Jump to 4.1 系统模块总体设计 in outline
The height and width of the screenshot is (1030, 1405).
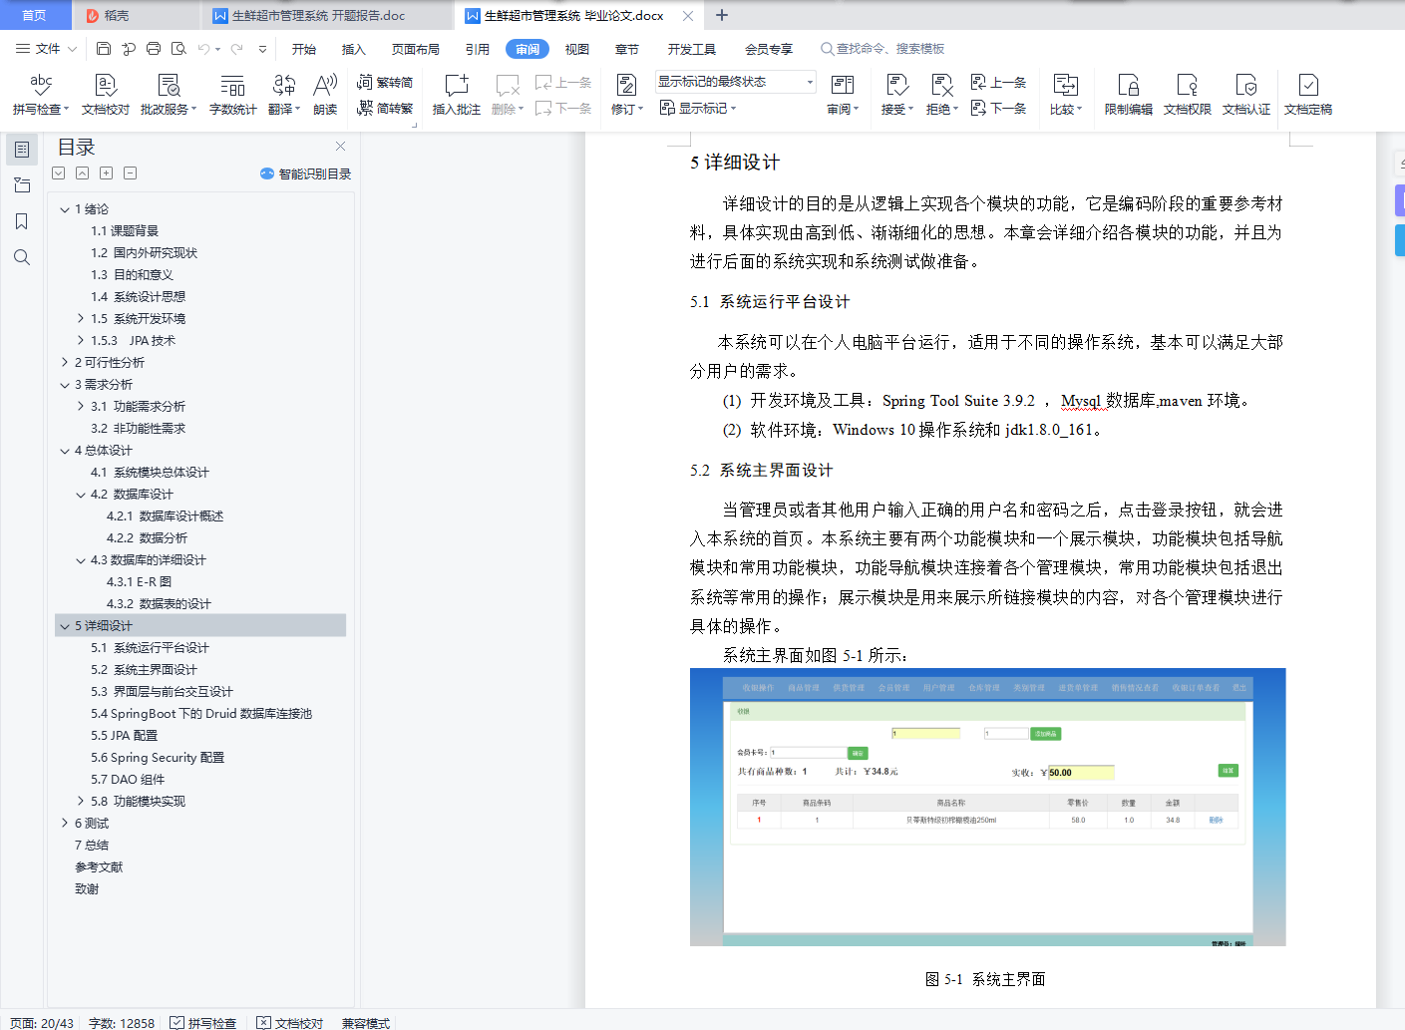150,473
